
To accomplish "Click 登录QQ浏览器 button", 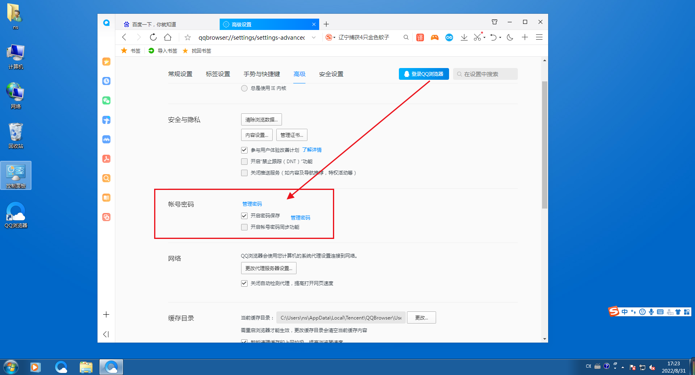I will click(x=424, y=74).
